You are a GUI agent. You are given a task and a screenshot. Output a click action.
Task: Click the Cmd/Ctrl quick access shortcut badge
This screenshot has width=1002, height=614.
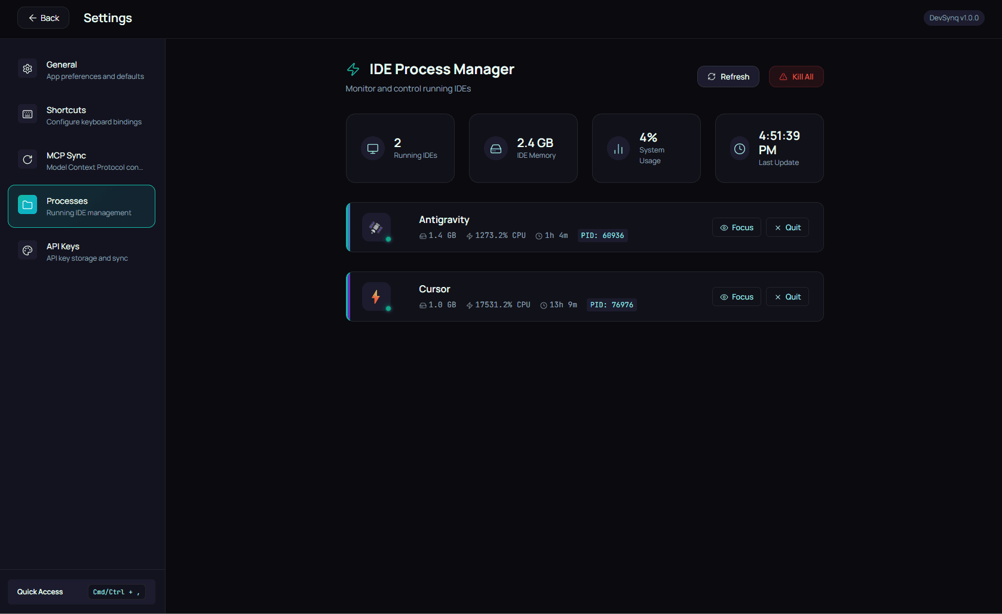point(116,592)
